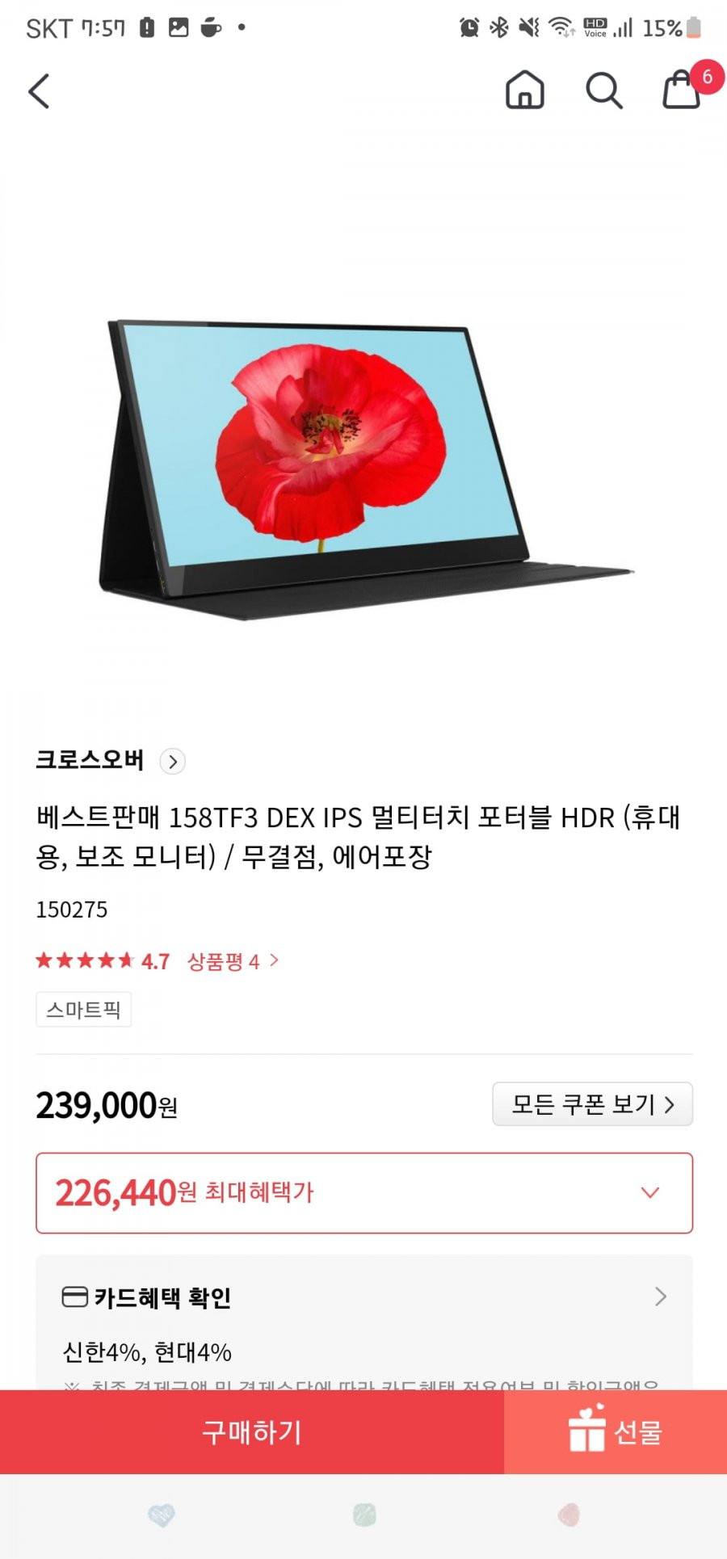This screenshot has height=1559, width=727.
Task: Tap 모든 쿠폰 보기 button
Action: click(593, 1104)
